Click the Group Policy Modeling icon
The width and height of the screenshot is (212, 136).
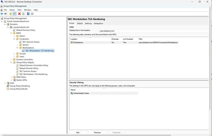8,86
